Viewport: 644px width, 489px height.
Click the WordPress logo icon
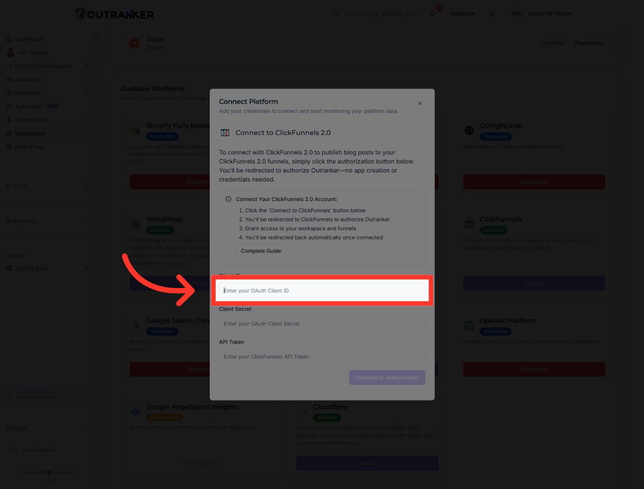coord(135,224)
